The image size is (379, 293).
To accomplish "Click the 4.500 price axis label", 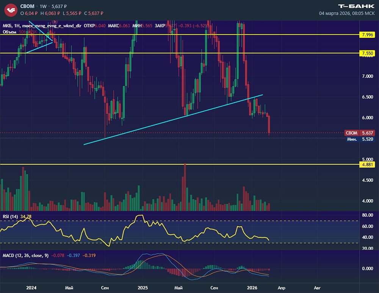I will pyautogui.click(x=367, y=180).
